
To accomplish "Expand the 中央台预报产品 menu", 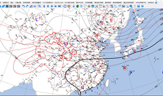I will (x=141, y=3).
